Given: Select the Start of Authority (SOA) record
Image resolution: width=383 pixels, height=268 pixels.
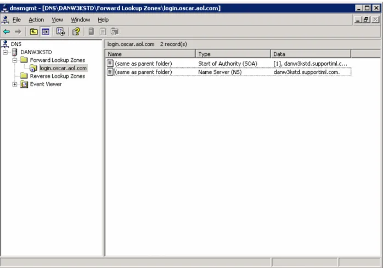Looking at the screenshot, I should (228, 64).
